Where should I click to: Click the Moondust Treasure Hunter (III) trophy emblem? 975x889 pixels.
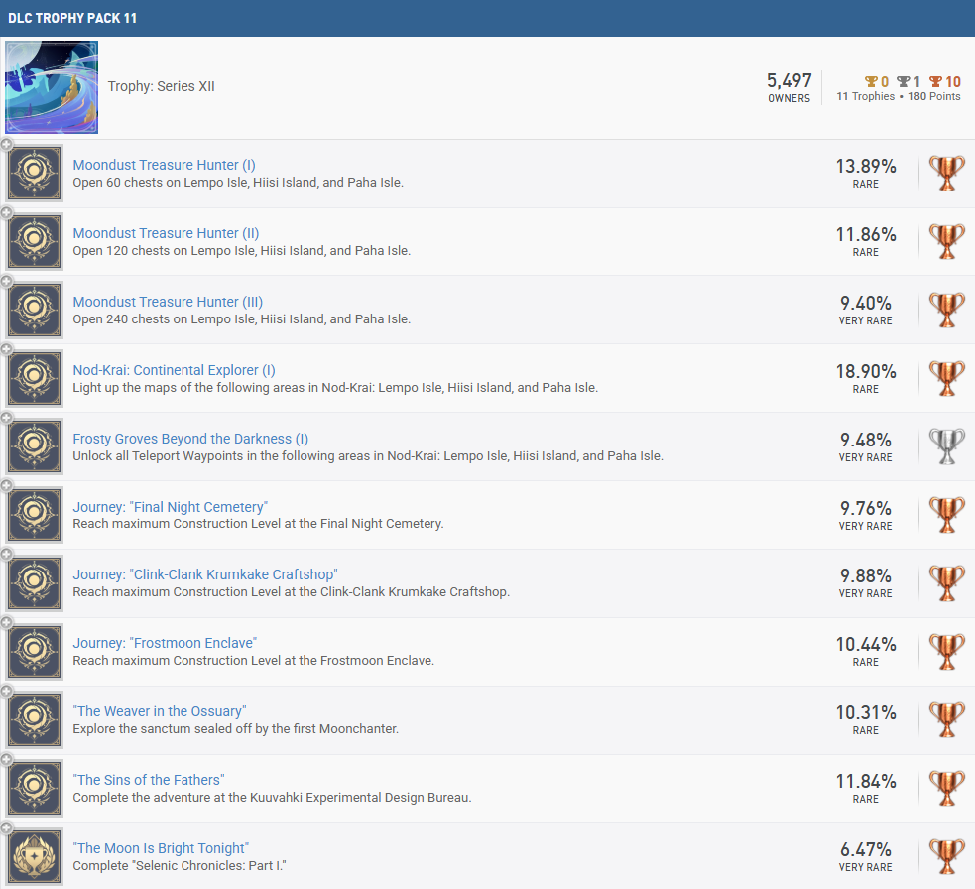click(35, 310)
